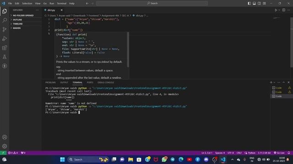
Task: Close the terminal panel
Action: click(288, 82)
